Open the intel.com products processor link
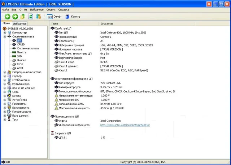This screenshot has width=231, height=165. [125, 125]
